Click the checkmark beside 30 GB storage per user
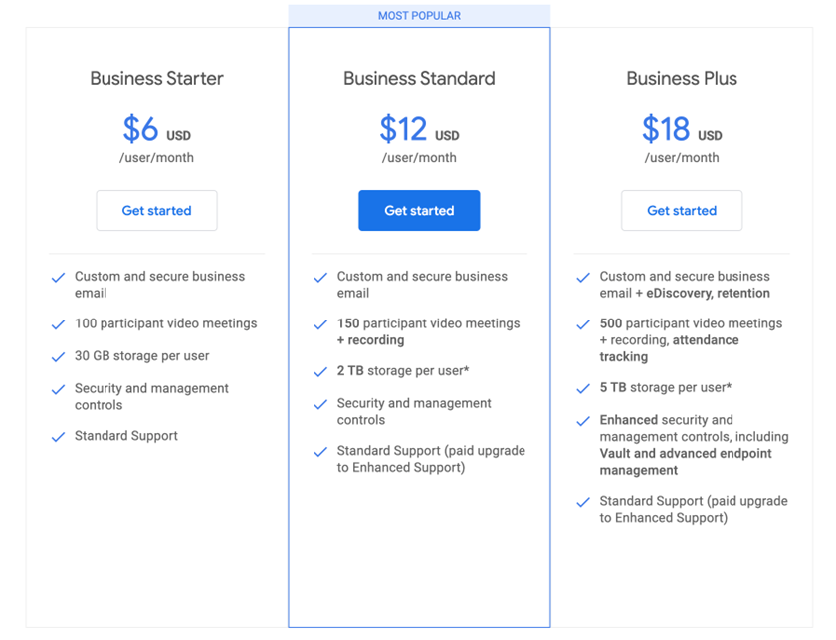Viewport: 836px width, 640px height. [58, 356]
